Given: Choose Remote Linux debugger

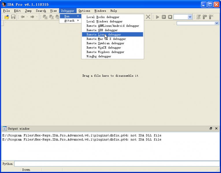Looking at the screenshot, I should 112,35.
